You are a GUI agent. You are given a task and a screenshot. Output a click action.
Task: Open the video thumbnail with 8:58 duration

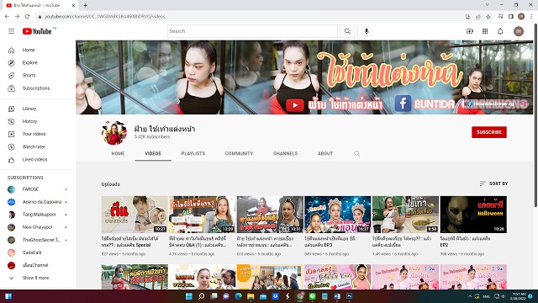point(405,215)
